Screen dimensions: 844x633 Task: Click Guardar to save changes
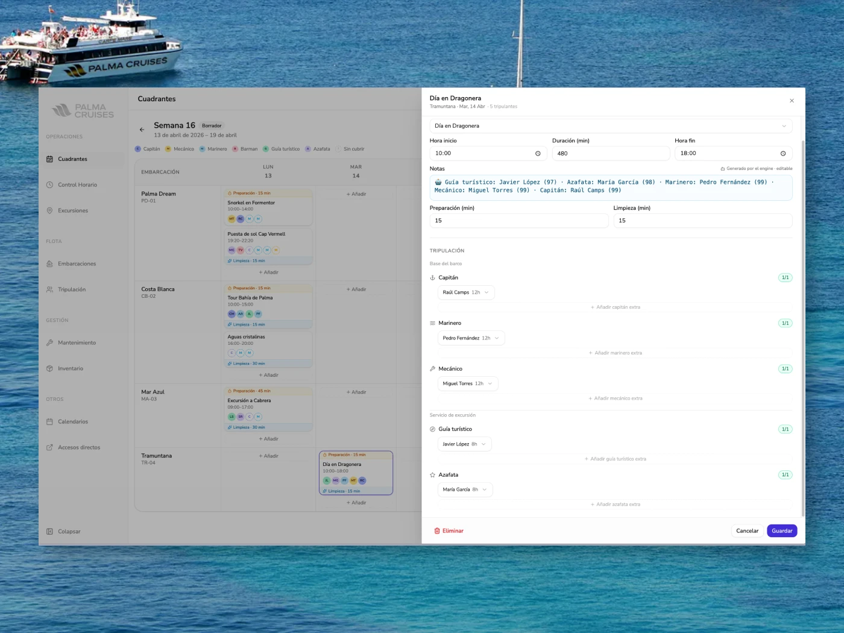pyautogui.click(x=782, y=531)
